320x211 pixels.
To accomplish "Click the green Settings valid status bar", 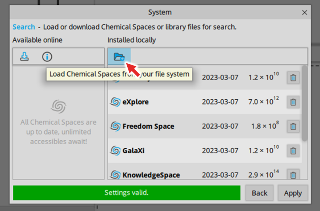I will (x=127, y=193).
